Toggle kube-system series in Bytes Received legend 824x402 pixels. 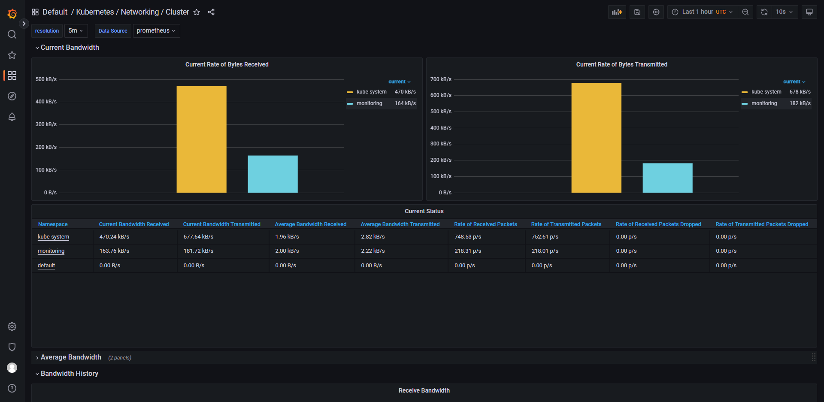371,92
